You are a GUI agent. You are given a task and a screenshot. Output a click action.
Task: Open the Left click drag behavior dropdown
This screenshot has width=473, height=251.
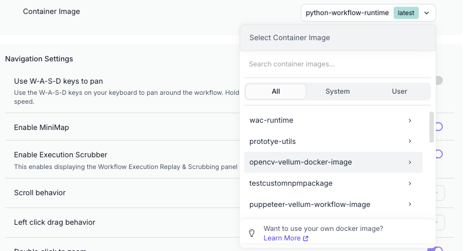point(440,223)
